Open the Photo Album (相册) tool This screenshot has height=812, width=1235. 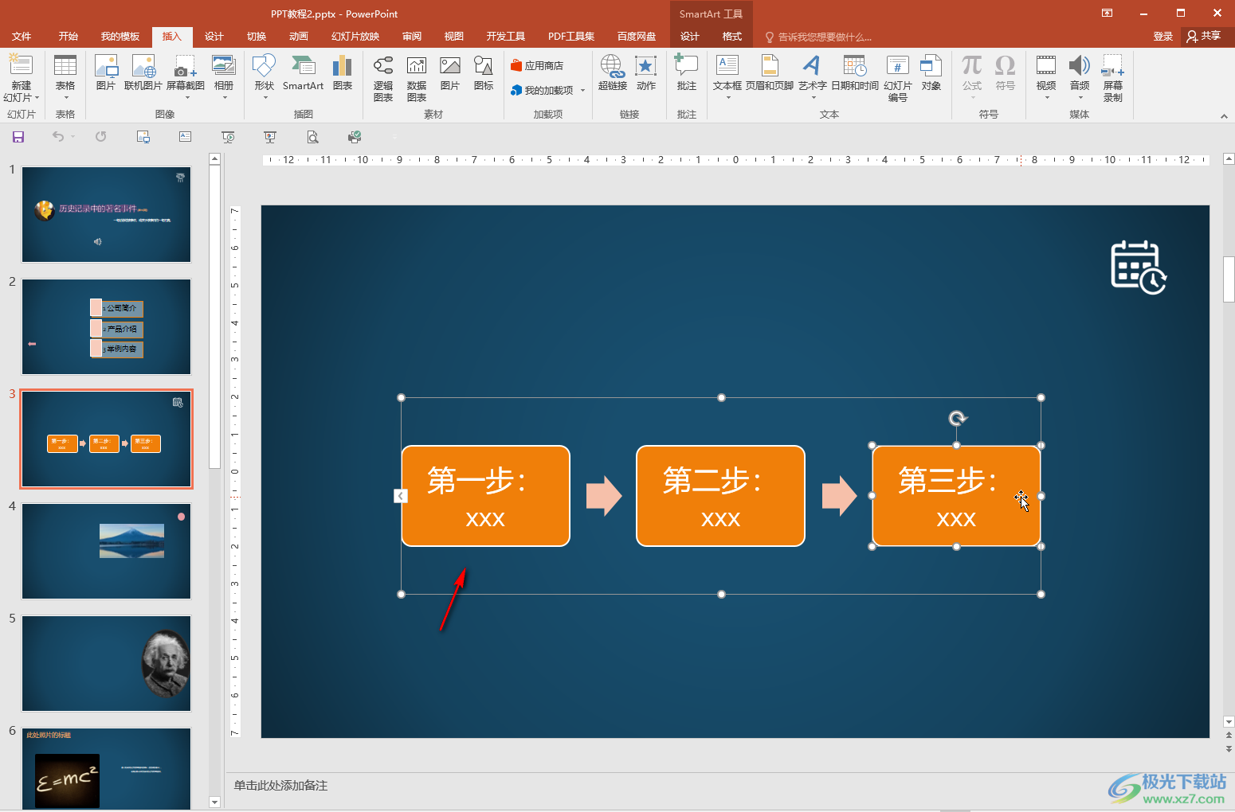tap(224, 76)
